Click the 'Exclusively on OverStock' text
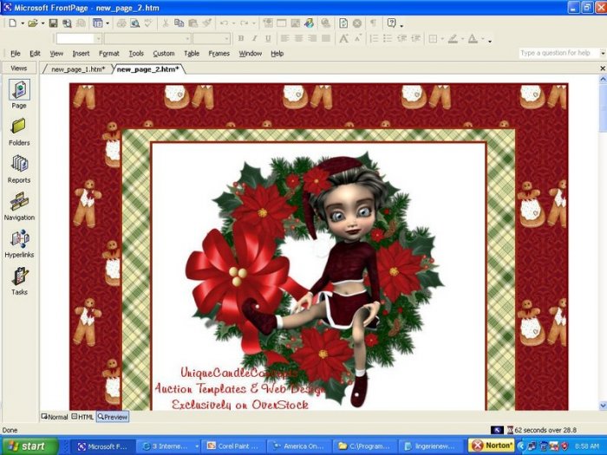 pyautogui.click(x=240, y=405)
